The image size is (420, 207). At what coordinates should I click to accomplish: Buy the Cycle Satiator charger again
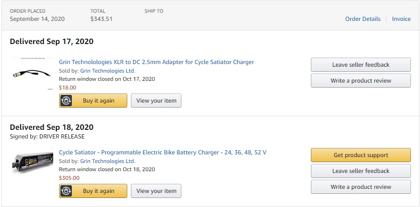[93, 191]
